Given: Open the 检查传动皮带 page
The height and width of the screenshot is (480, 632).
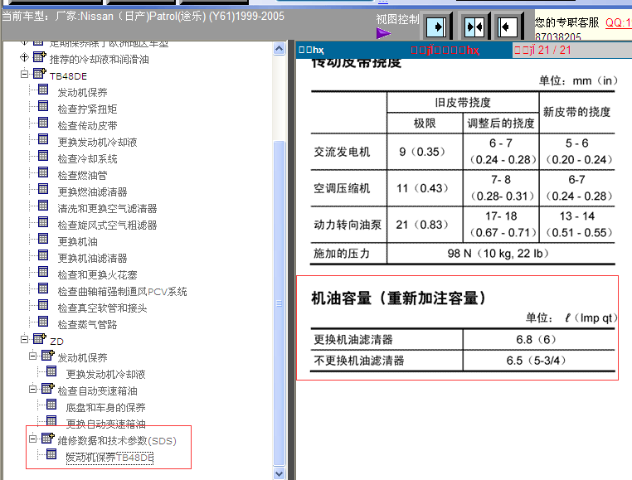Looking at the screenshot, I should pyautogui.click(x=87, y=126).
